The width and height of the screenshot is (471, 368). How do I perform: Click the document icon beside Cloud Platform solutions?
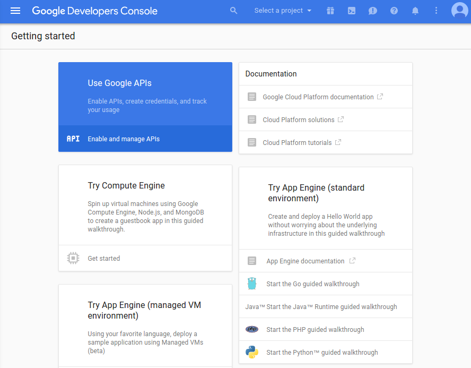point(252,119)
